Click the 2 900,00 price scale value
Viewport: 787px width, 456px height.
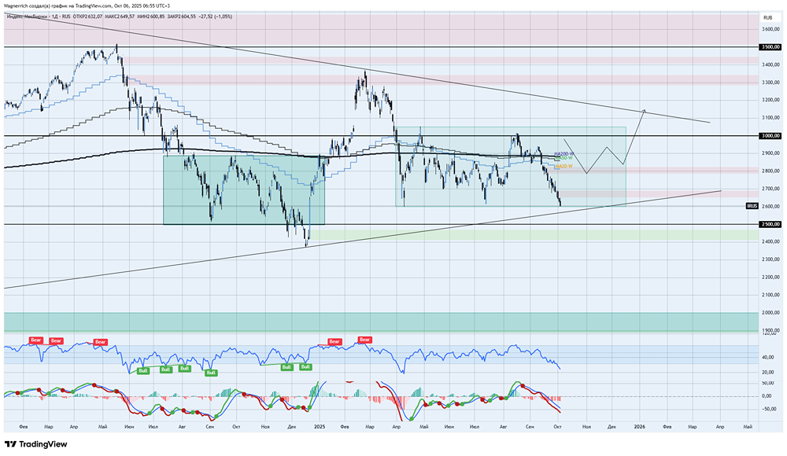[770, 153]
